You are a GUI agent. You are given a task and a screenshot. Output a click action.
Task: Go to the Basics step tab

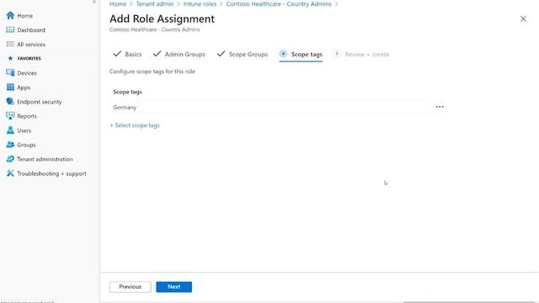127,54
